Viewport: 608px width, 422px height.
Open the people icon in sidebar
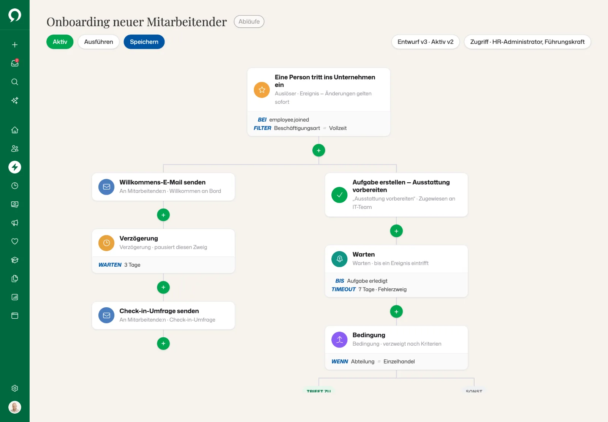15,149
